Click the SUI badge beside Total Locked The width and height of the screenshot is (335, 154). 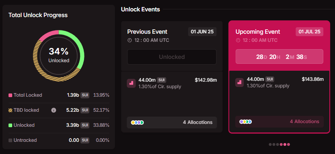85,95
